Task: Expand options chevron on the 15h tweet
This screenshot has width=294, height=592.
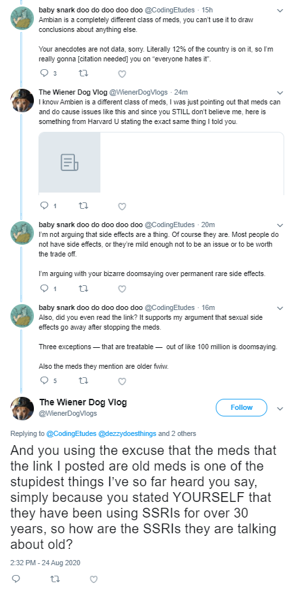Action: [x=280, y=10]
